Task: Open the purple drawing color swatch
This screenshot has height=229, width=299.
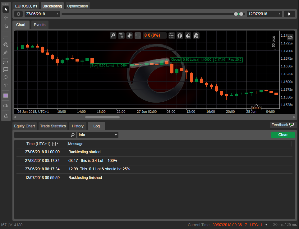Action: click(6, 95)
